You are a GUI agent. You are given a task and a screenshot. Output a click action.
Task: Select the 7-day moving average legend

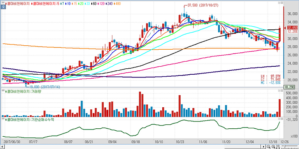(x=62, y=4)
